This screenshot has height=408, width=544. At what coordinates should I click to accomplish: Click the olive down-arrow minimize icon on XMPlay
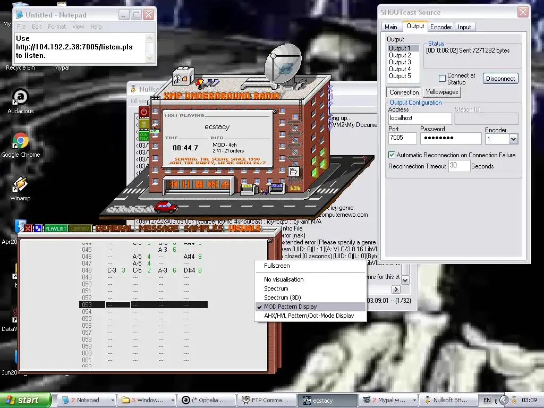(x=143, y=123)
